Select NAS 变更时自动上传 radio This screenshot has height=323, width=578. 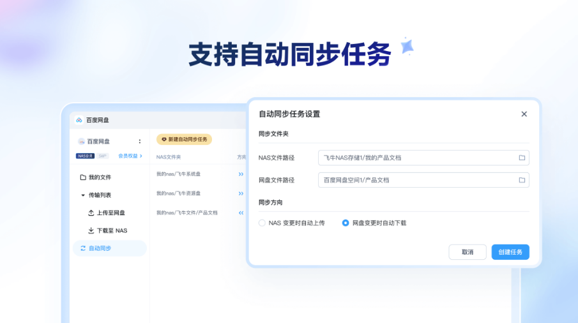coord(262,223)
